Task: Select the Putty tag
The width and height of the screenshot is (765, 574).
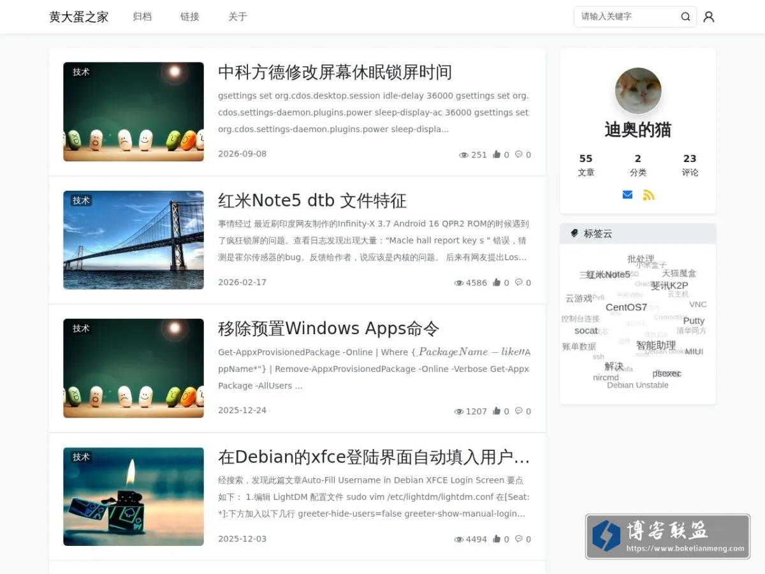Action: click(694, 321)
